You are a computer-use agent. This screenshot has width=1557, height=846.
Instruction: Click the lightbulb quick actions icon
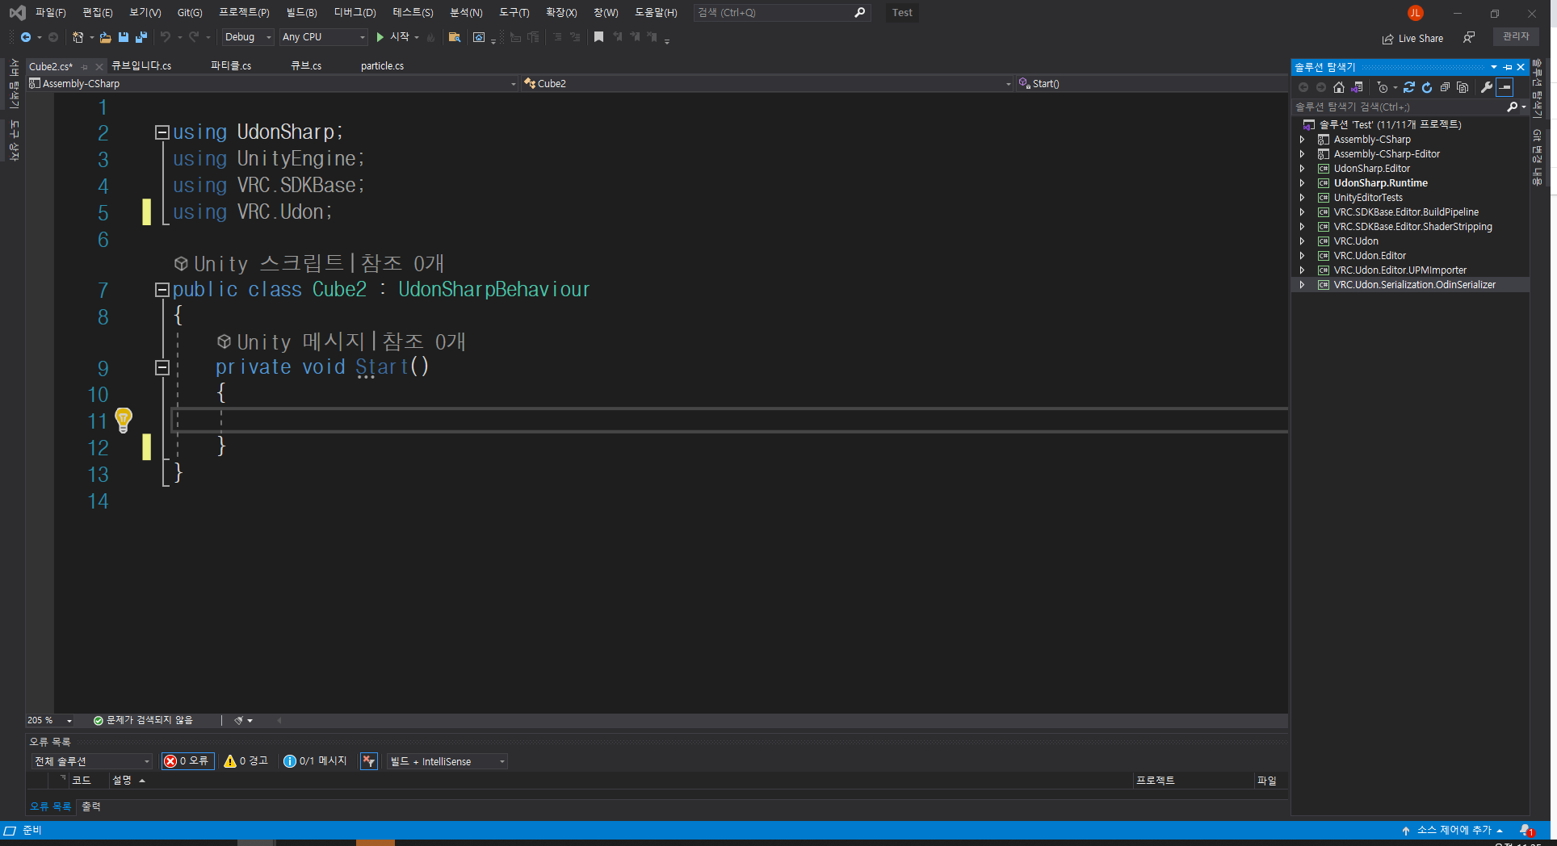point(123,419)
